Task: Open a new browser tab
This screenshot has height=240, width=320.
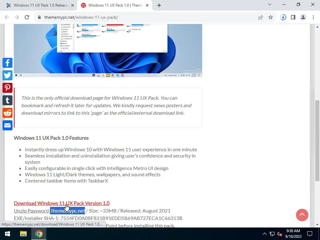Action: click(159, 6)
